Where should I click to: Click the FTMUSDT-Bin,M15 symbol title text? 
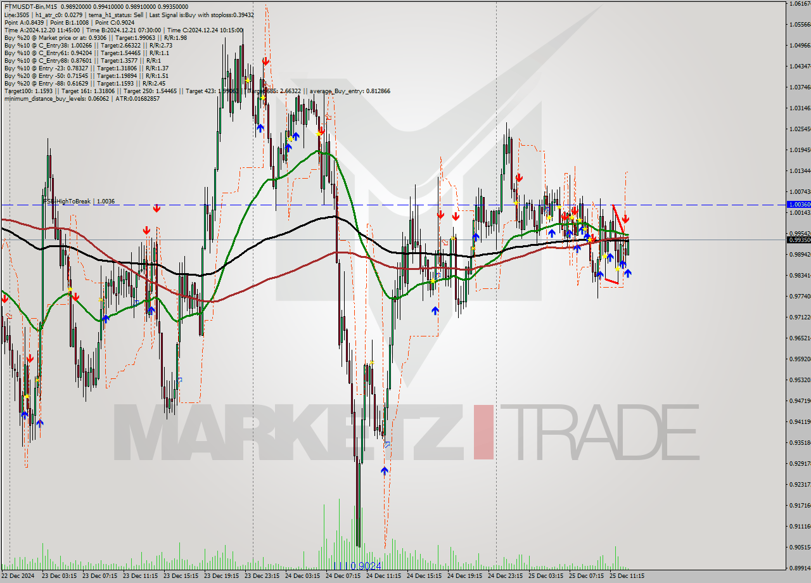click(x=30, y=6)
